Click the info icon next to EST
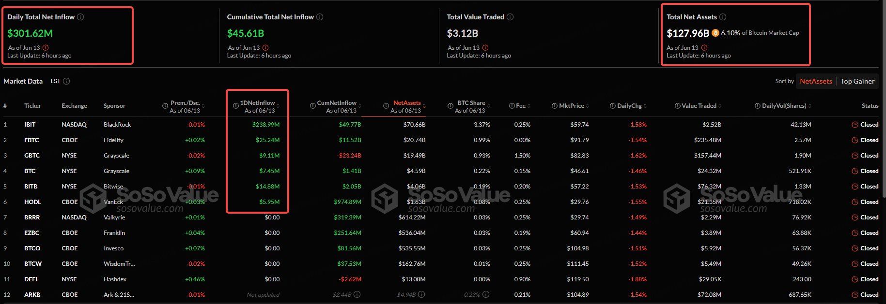 point(66,81)
